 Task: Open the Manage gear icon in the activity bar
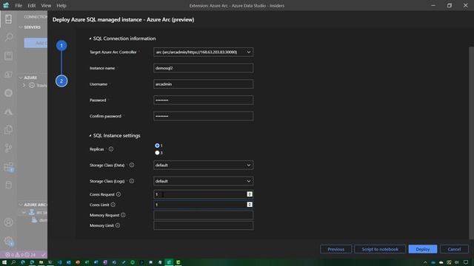click(8, 241)
